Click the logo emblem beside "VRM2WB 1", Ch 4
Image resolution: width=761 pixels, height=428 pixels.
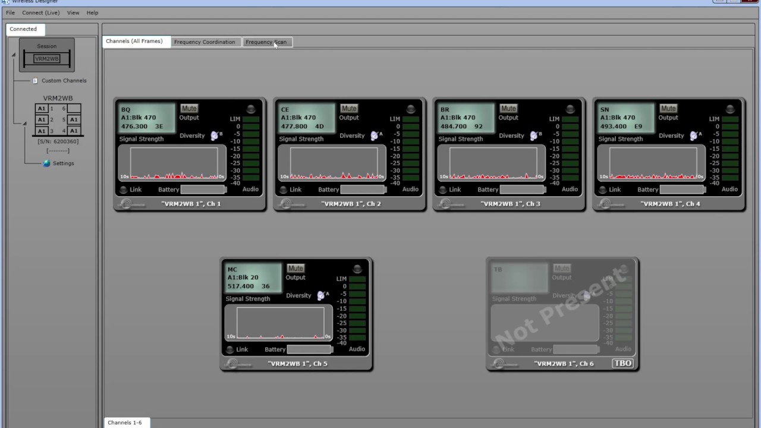(x=609, y=204)
